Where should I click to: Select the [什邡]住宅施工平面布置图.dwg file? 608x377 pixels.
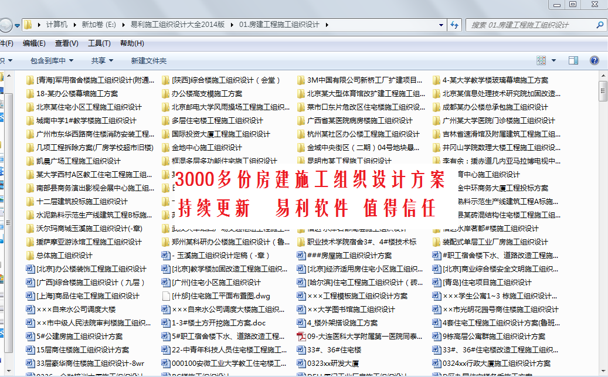pyautogui.click(x=220, y=296)
